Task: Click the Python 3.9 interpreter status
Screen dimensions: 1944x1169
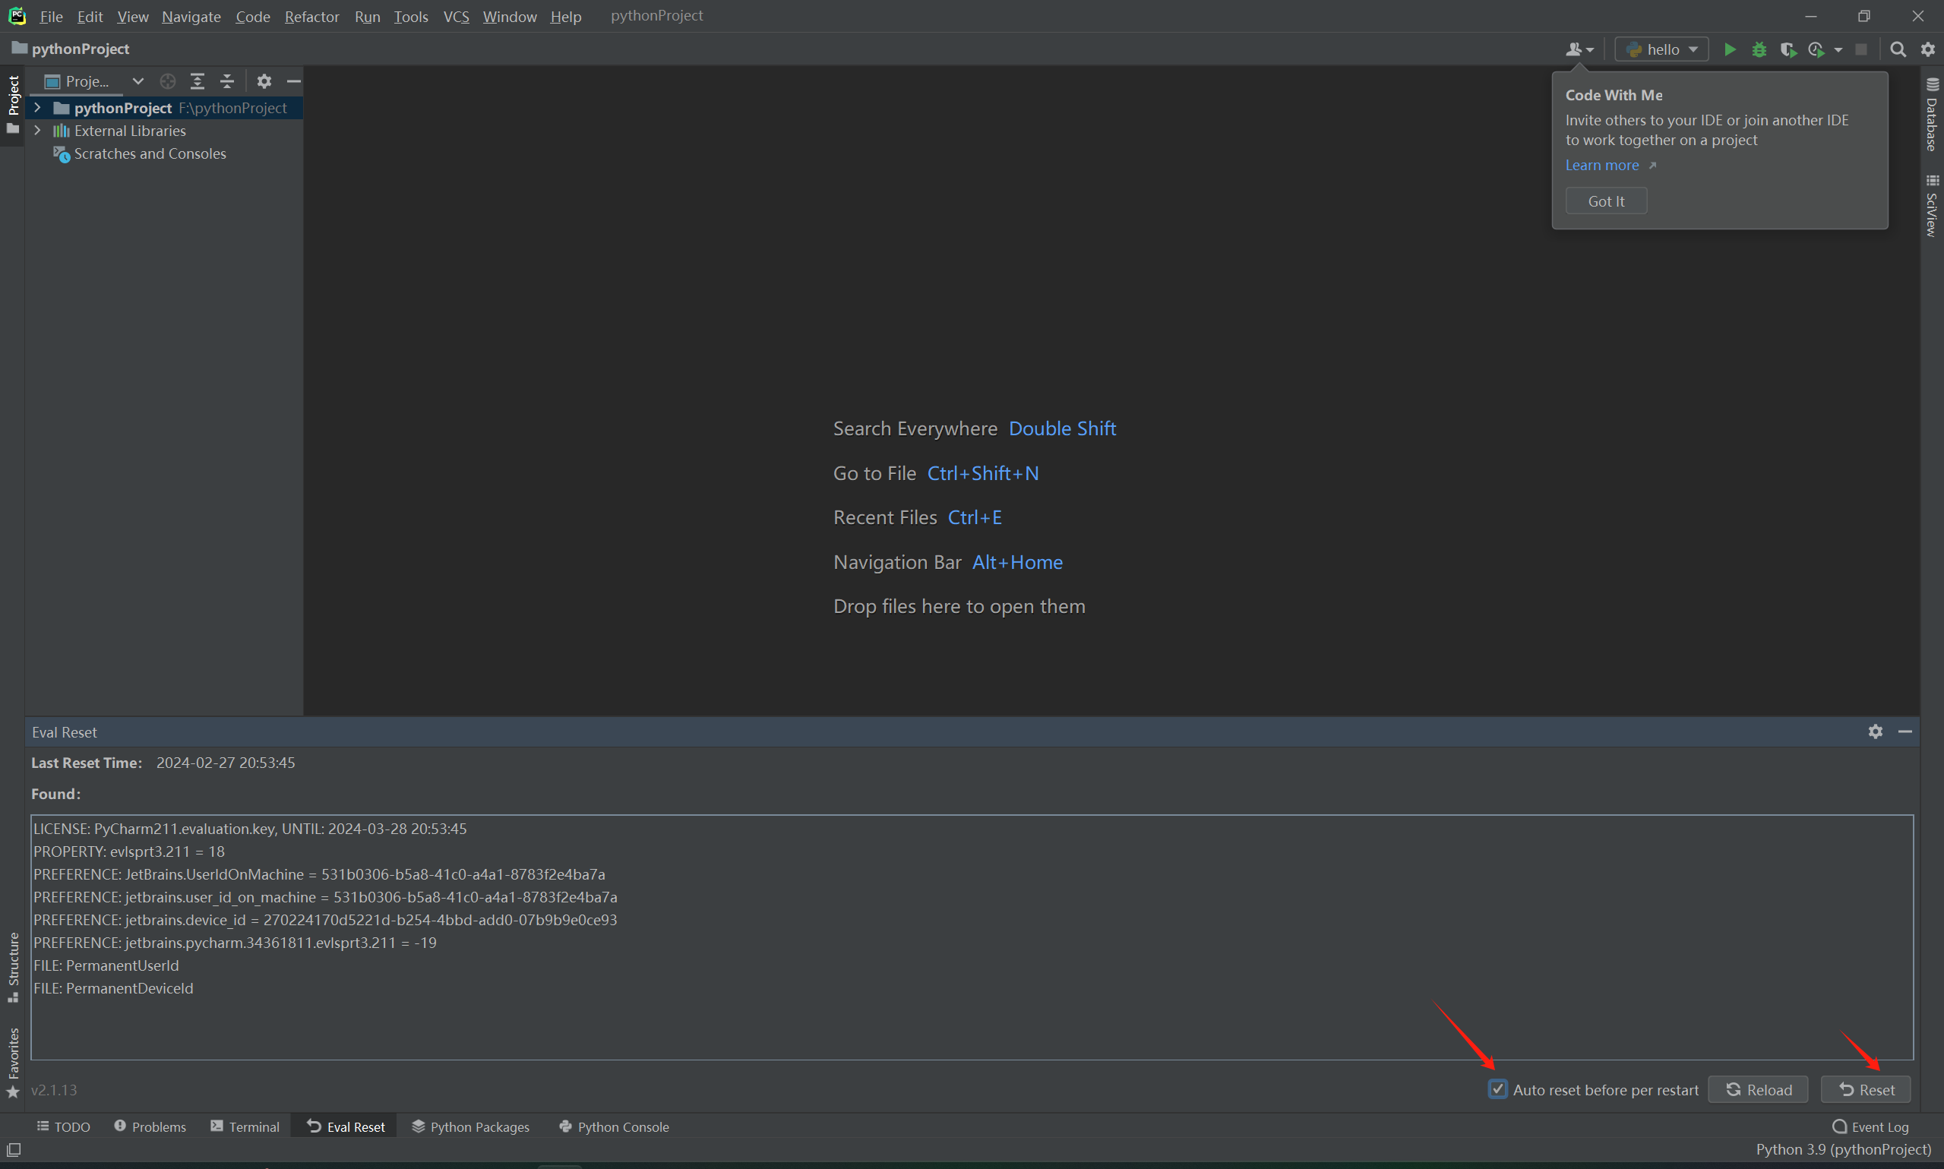Action: [1843, 1149]
